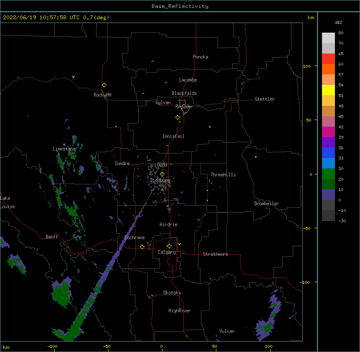Click the yellow diamond marker south of RedDeer
This screenshot has height=352, width=360.
(177, 117)
